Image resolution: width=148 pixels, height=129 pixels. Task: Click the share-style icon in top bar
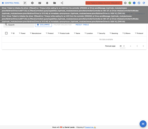(62, 3)
